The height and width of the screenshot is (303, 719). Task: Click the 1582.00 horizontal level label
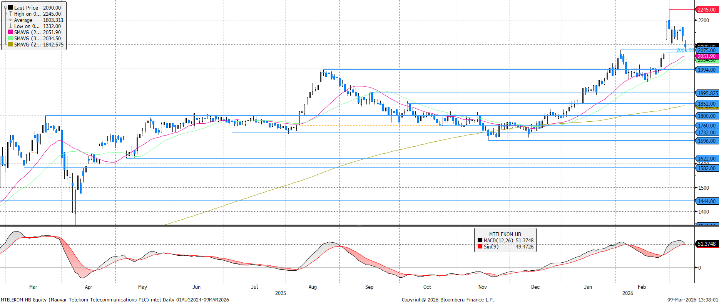click(707, 168)
